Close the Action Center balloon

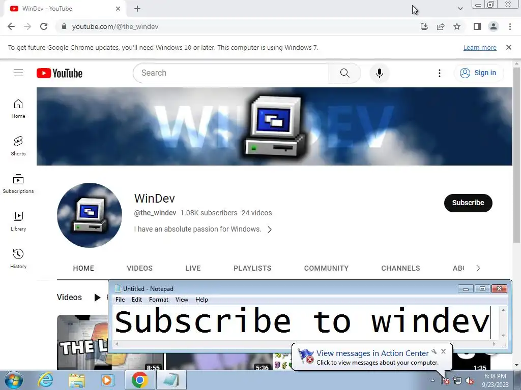443,351
